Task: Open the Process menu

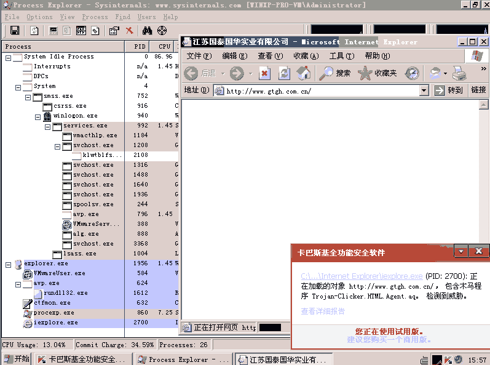Action: coord(95,17)
